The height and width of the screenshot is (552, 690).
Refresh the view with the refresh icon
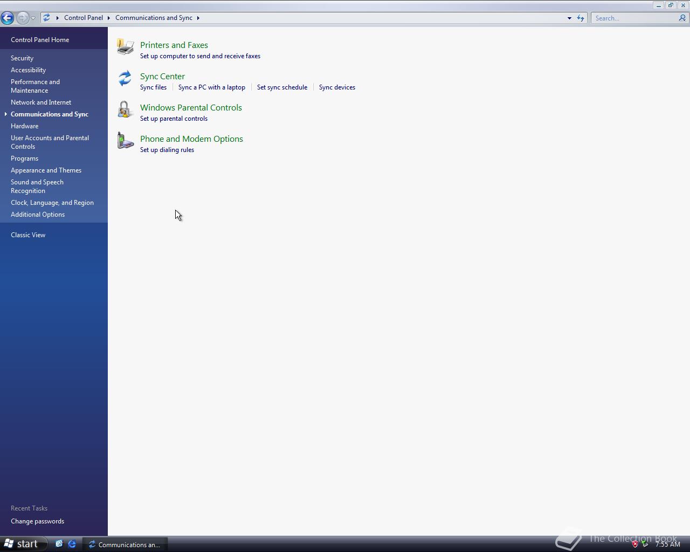pos(581,18)
